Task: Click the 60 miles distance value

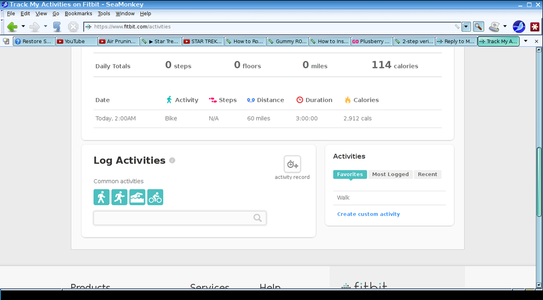Action: point(259,118)
